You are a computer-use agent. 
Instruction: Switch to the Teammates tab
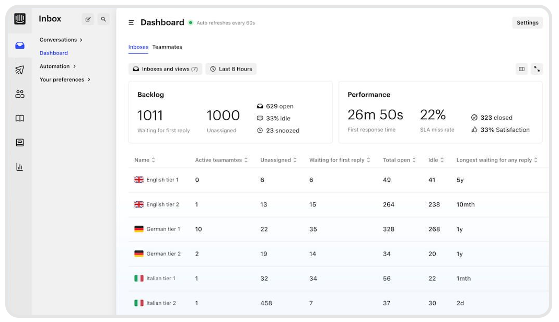[x=167, y=47]
